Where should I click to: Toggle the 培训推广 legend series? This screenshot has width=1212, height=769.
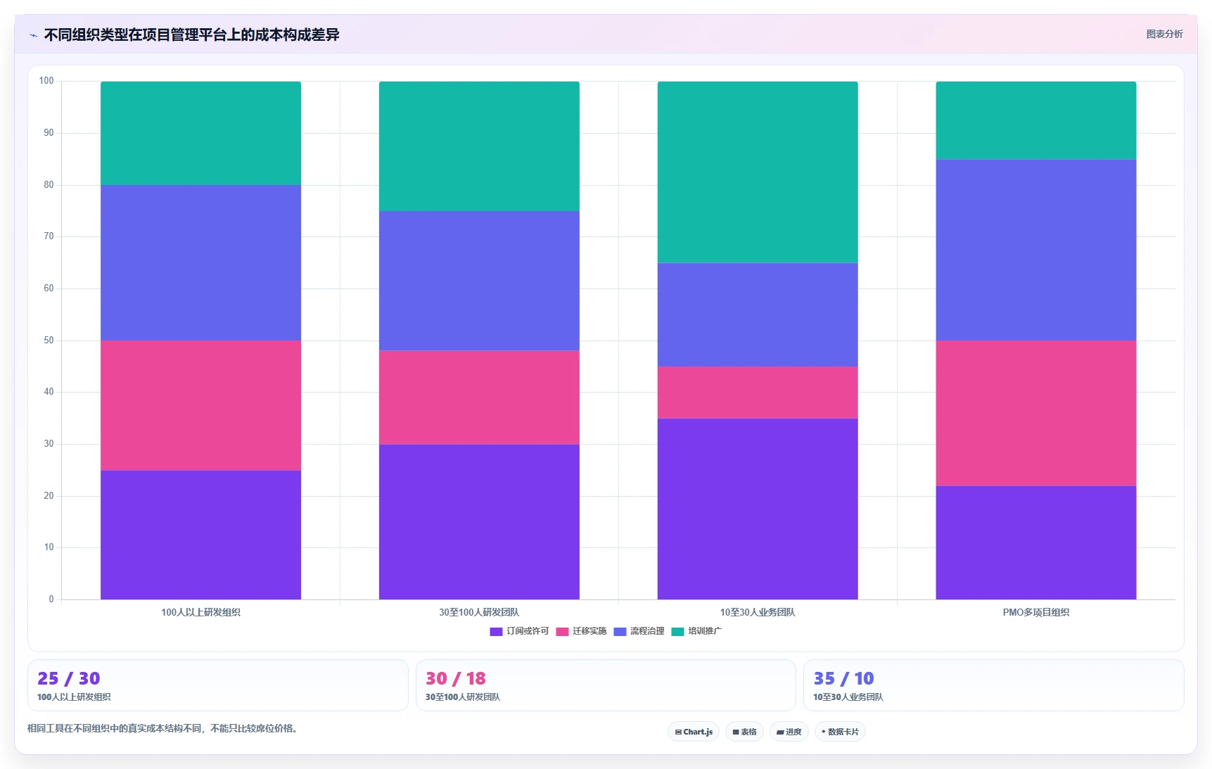click(696, 631)
